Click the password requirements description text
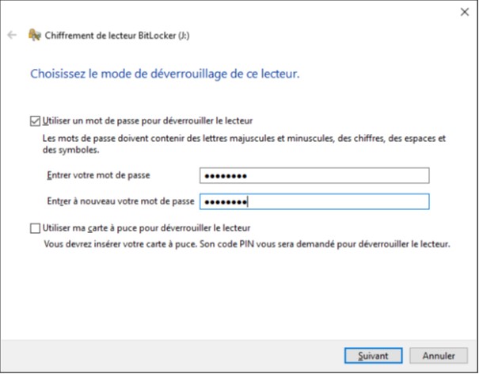The image size is (479, 374). click(238, 143)
